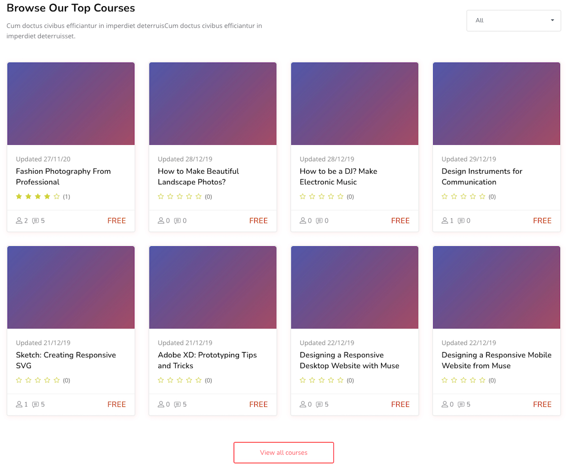Click comments icon on Responsive Mobile Website card

coord(461,405)
